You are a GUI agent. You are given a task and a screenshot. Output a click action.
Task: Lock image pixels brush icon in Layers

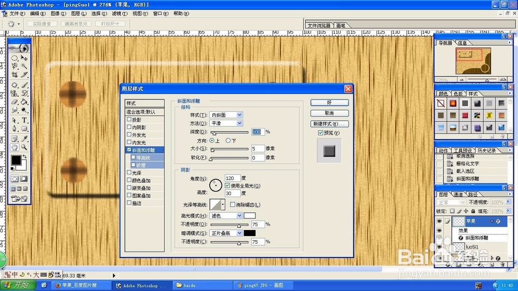[x=459, y=211]
